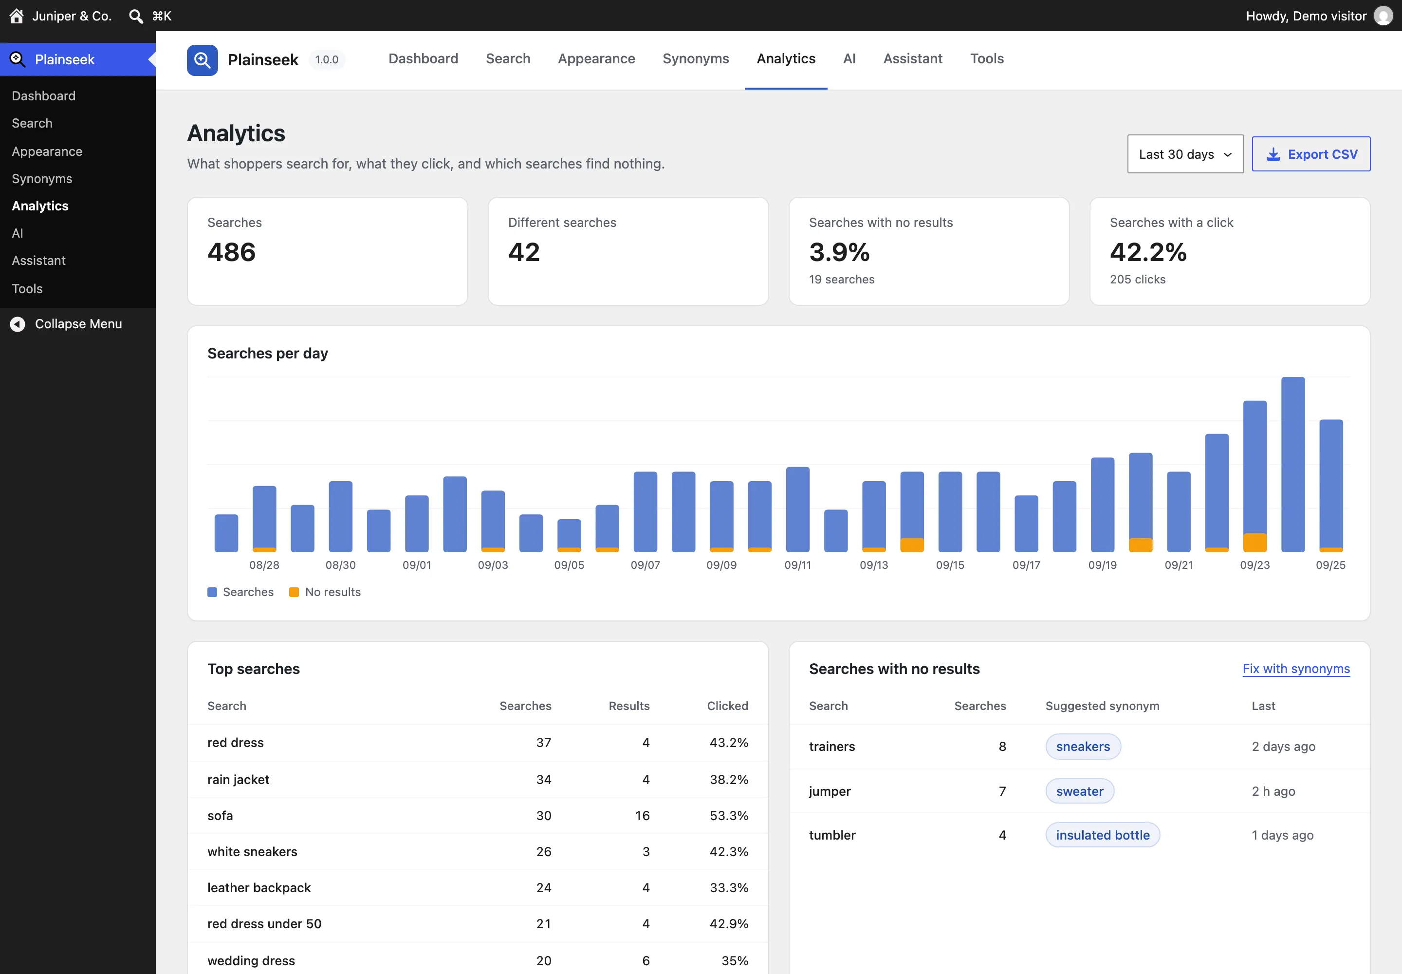Click the chart bar above 09/23
The image size is (1402, 974).
click(x=1255, y=477)
